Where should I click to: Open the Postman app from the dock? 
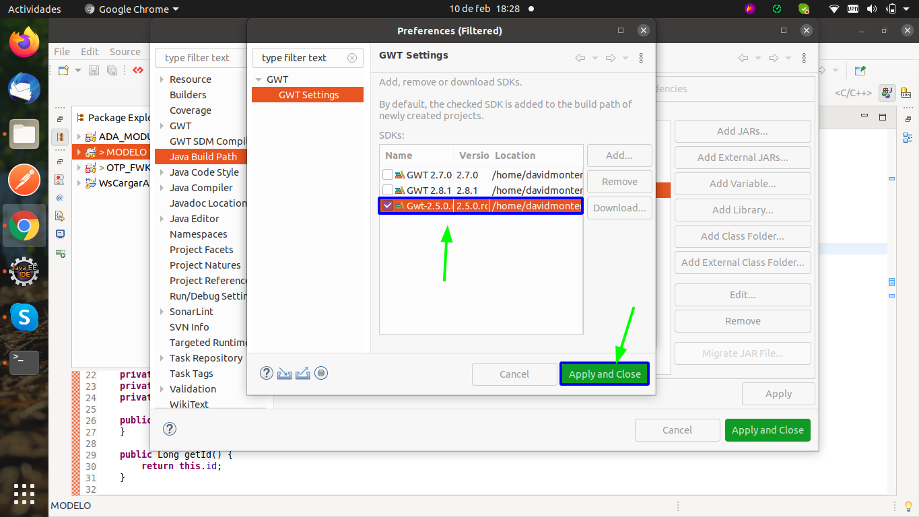(24, 180)
